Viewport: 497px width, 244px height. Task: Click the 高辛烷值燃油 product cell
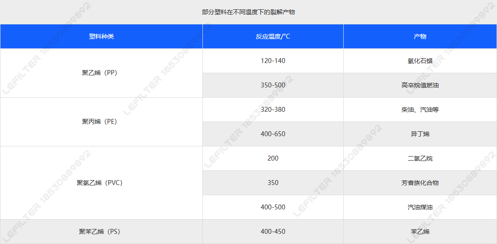pyautogui.click(x=420, y=85)
